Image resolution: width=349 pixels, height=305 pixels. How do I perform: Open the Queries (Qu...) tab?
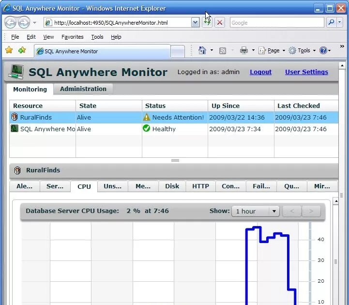291,186
